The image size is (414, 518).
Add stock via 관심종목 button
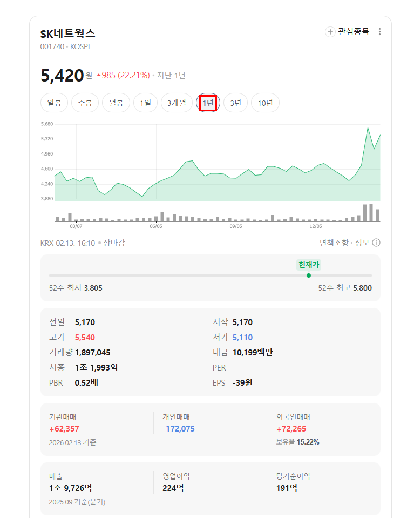pyautogui.click(x=347, y=32)
